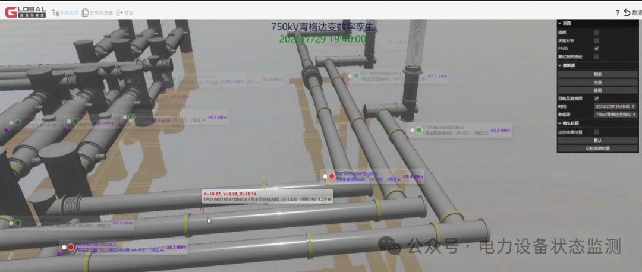Viewport: 642px width, 272px height.
Task: Click the -25.2 dBm reading
Action: click(176, 247)
